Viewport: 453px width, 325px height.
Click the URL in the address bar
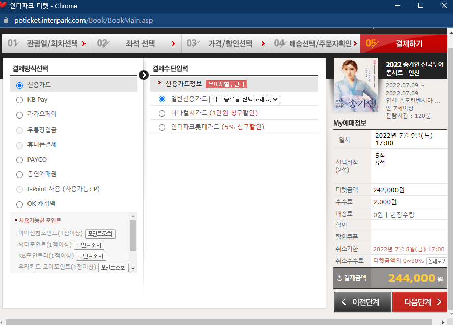click(83, 20)
